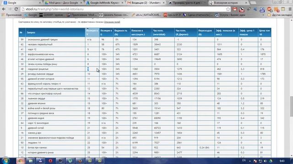
Task: Go back with the browser back arrow
Action: (x=4, y=9)
